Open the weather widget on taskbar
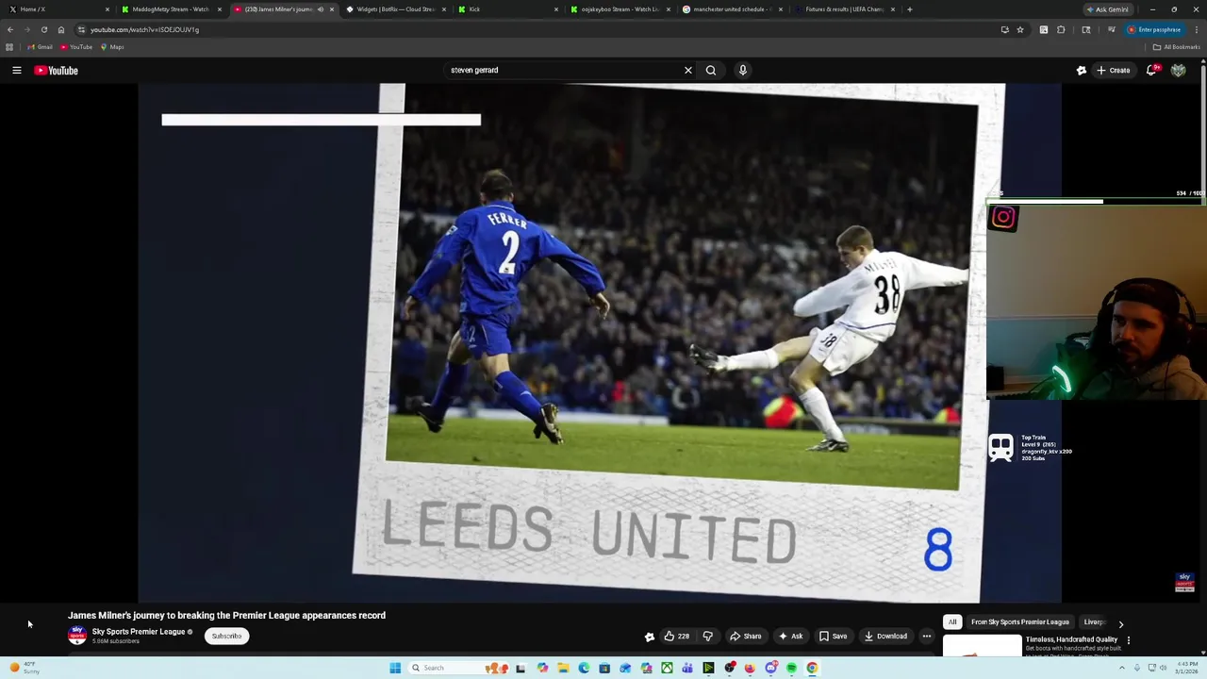 (24, 668)
